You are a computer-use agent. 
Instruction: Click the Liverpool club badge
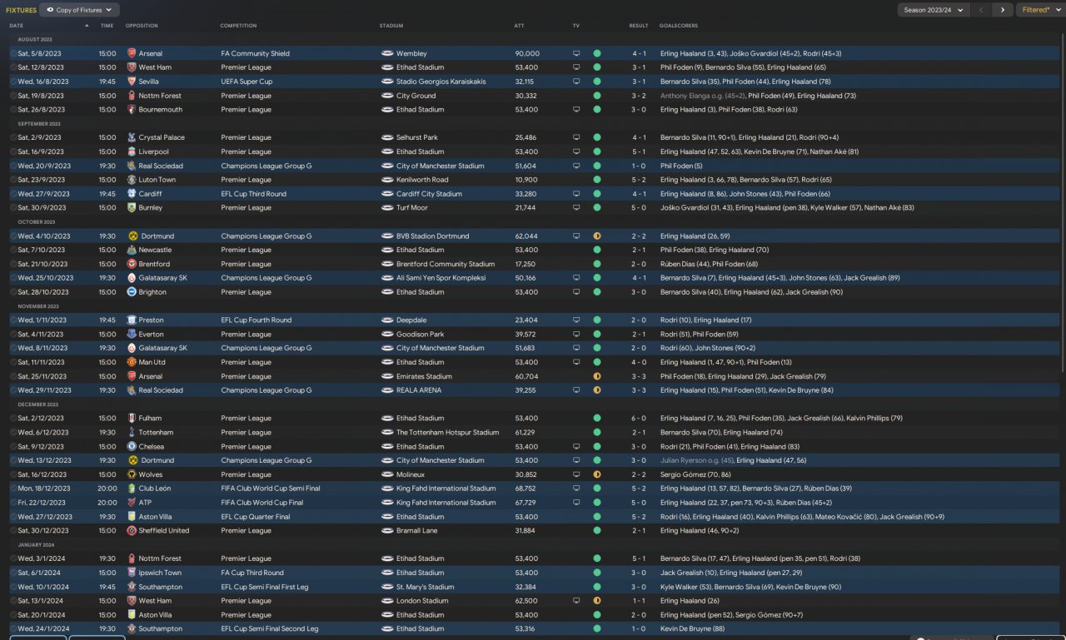point(132,151)
